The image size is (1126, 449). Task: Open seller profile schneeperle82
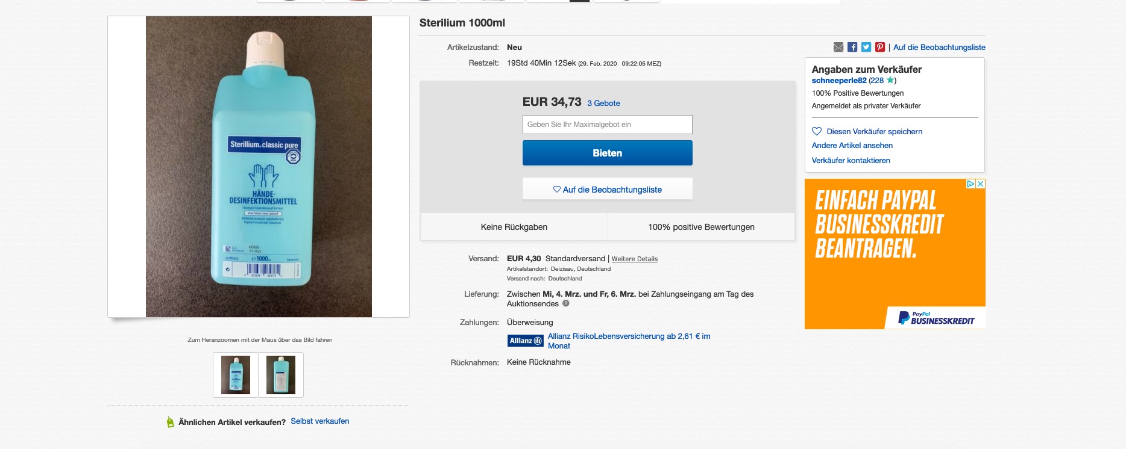click(x=838, y=81)
